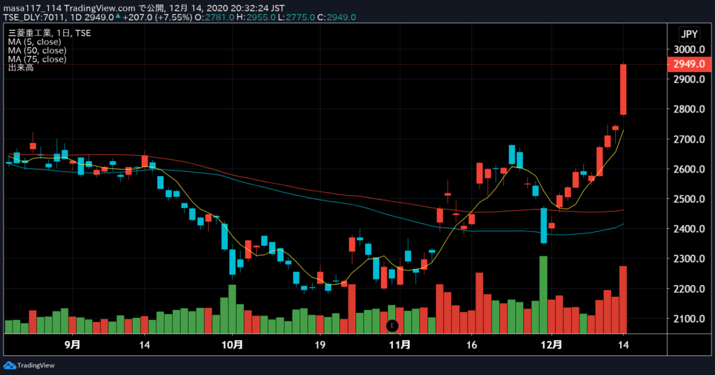Click the 2200.0 price axis label
This screenshot has height=375, width=715.
point(689,289)
